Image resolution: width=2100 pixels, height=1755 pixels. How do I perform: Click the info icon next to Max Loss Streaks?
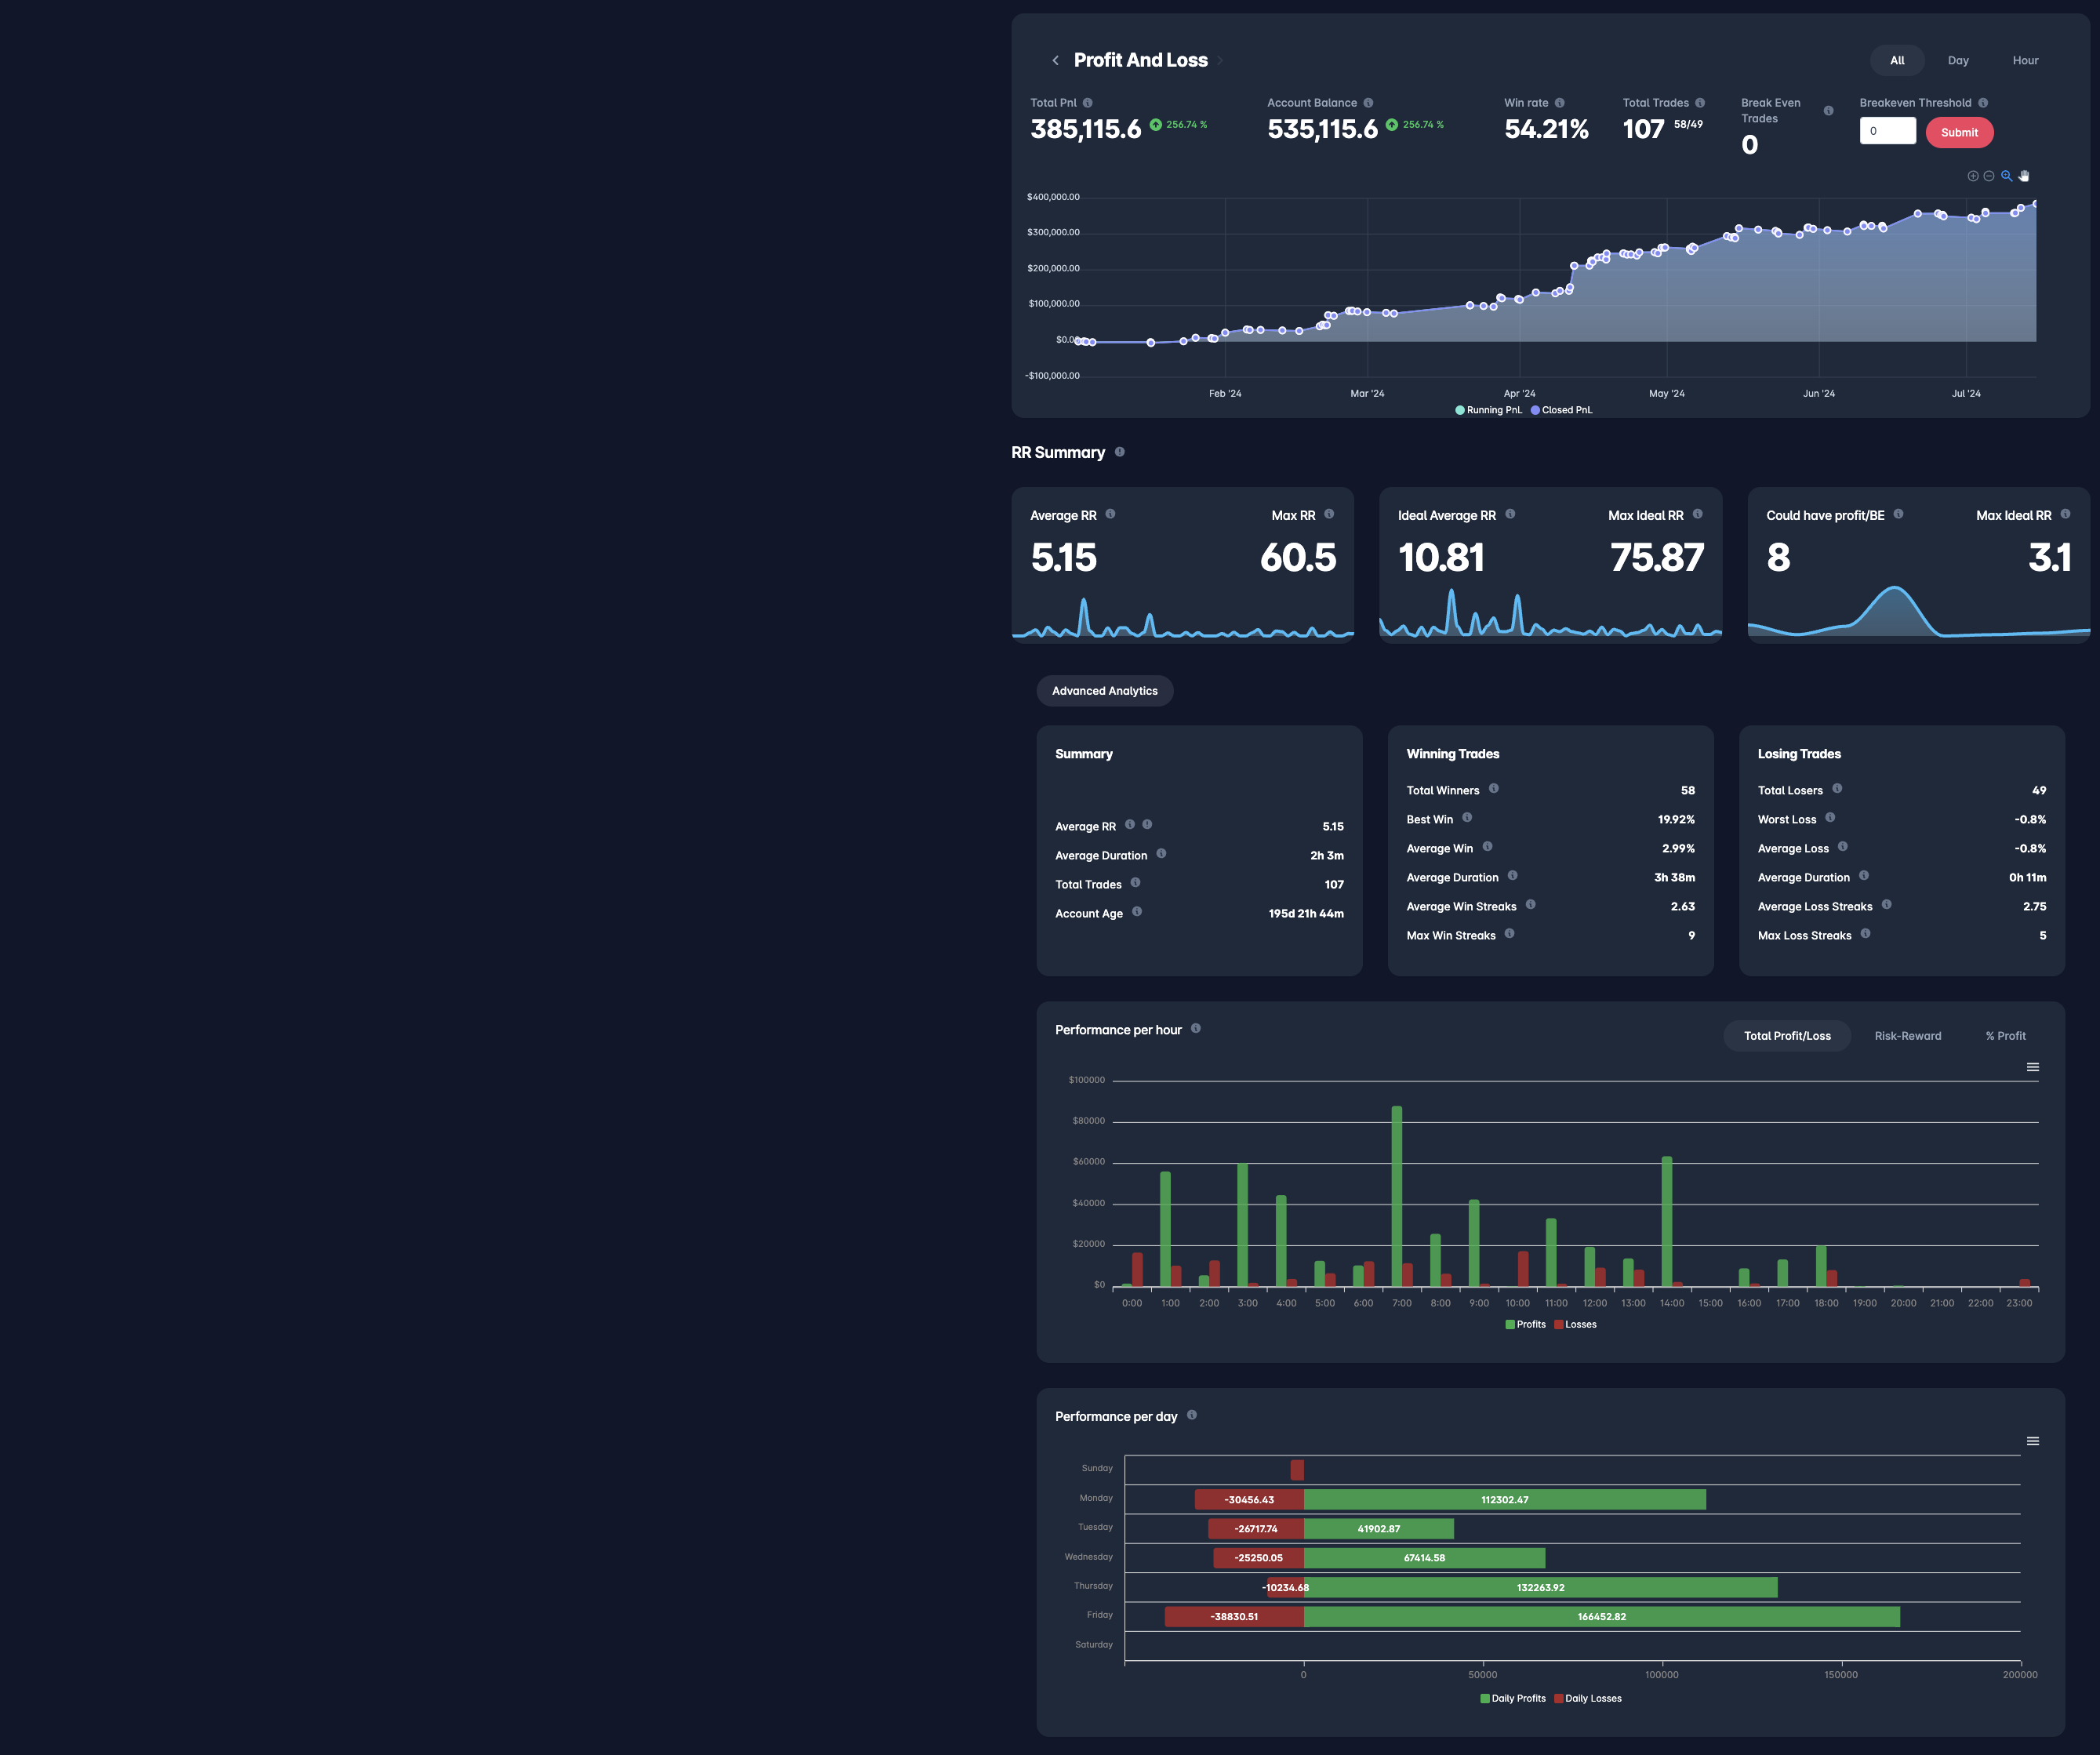1865,934
